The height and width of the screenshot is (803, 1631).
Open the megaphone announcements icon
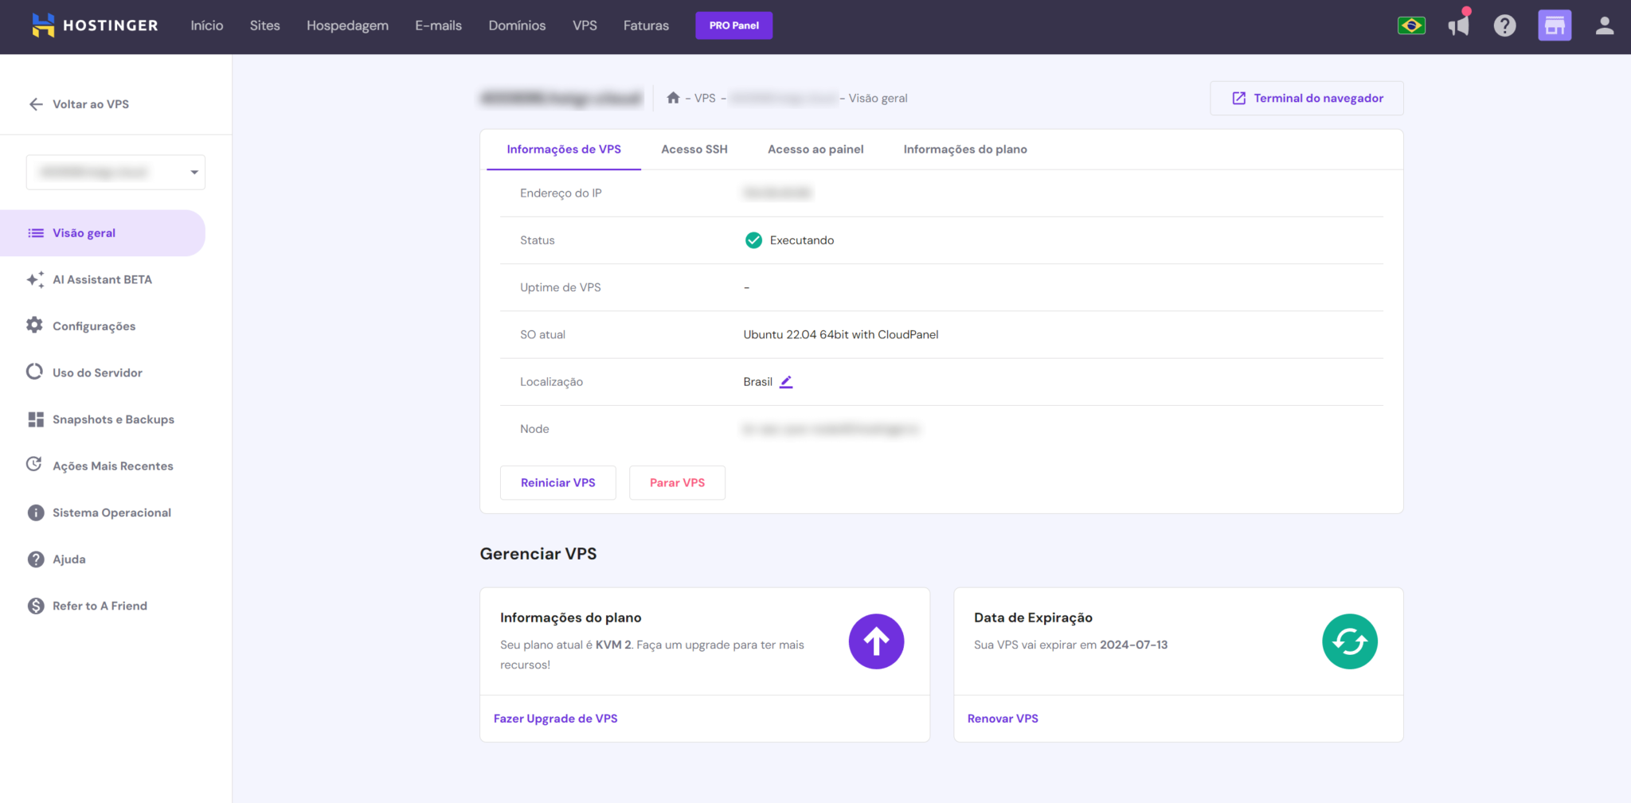pos(1459,25)
